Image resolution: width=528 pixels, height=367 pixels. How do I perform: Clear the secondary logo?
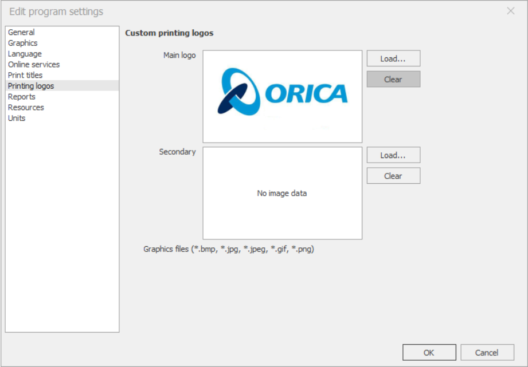[x=393, y=176]
